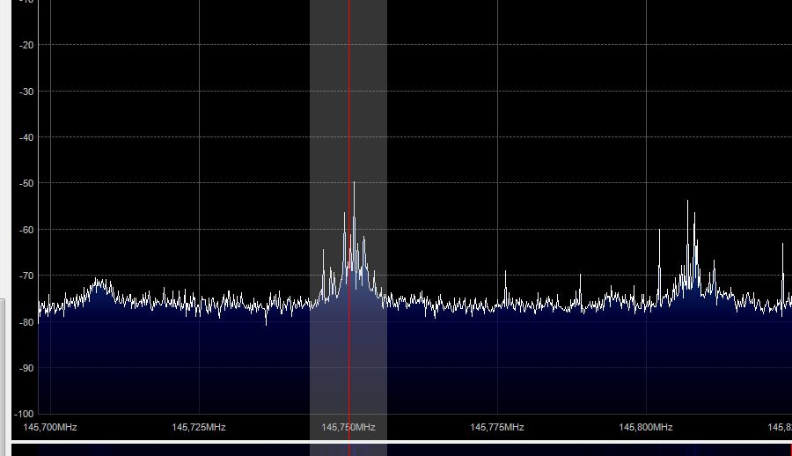Click the waterfall strip below the spectrum
Image resolution: width=792 pixels, height=456 pixels.
coord(401,450)
